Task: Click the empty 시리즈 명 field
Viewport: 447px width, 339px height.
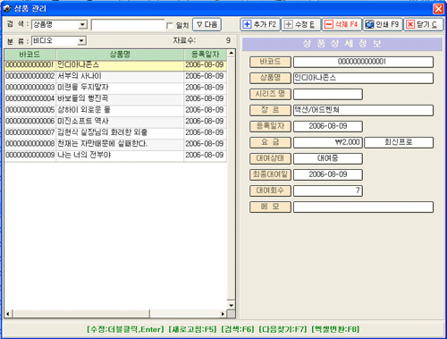Action: point(328,94)
